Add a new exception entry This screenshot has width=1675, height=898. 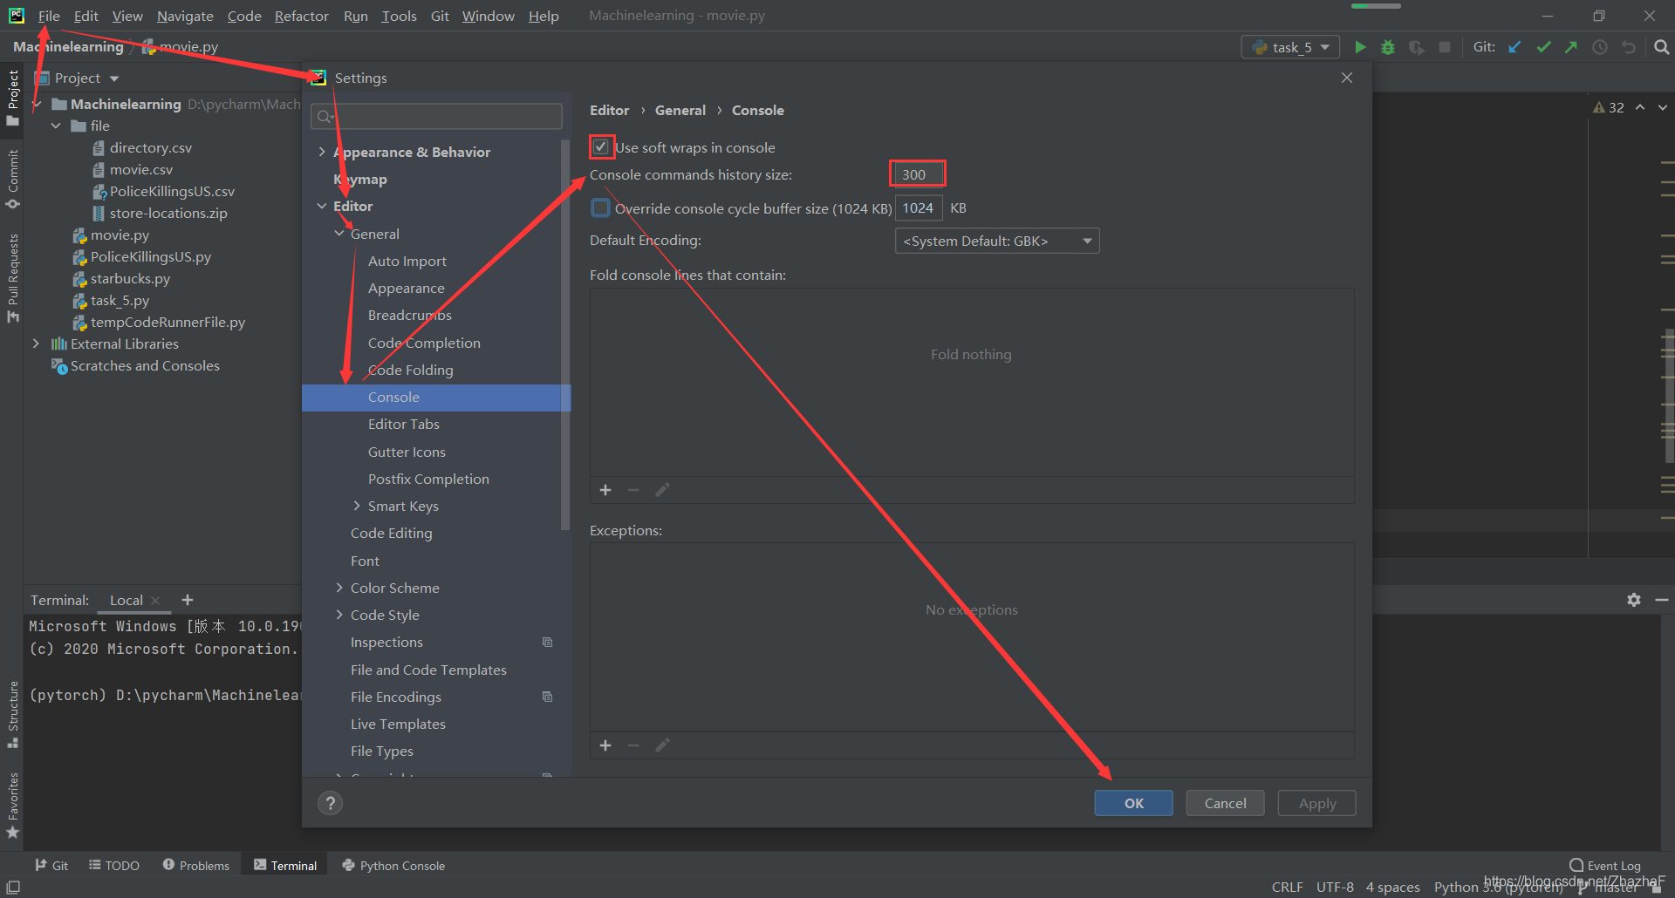[x=605, y=745]
